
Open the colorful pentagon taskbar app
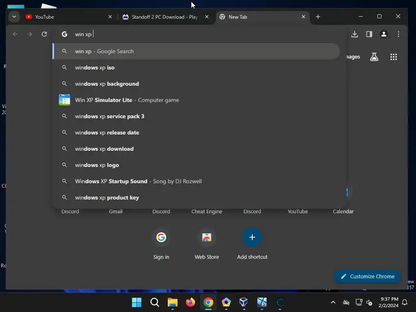tap(226, 302)
